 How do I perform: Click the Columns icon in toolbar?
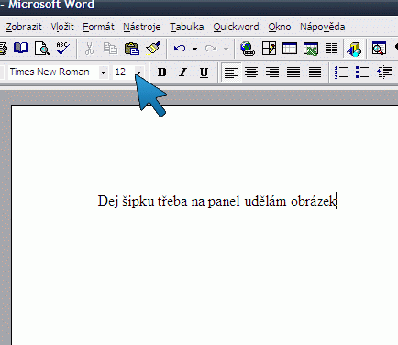(331, 49)
